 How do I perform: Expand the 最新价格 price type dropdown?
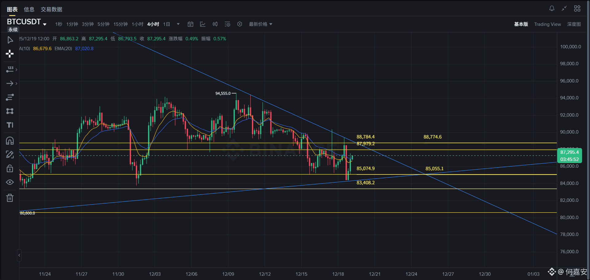click(x=261, y=24)
